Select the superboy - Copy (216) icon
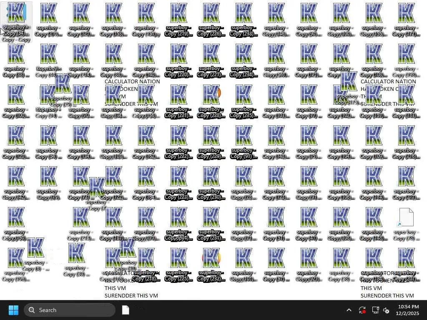 (406, 142)
